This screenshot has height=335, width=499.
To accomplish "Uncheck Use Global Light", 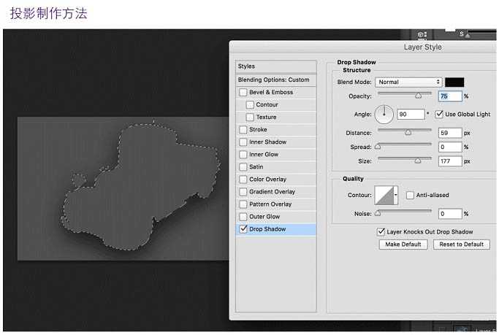I will [439, 114].
